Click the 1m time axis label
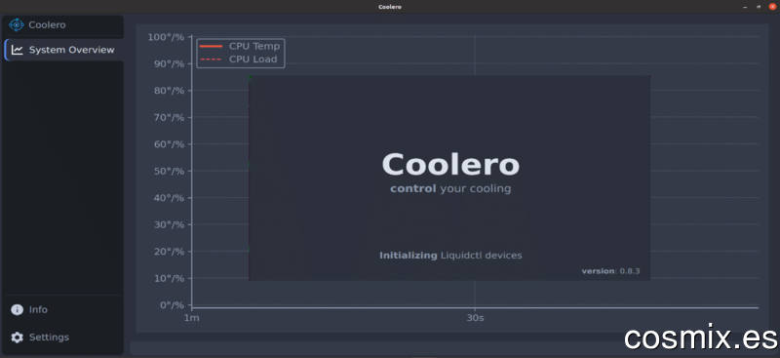Viewport: 780px width, 358px height. [x=191, y=318]
